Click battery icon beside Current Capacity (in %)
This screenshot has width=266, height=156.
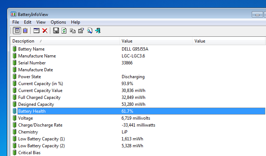(x=15, y=84)
